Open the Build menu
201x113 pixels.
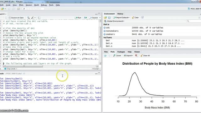coord(36,5)
